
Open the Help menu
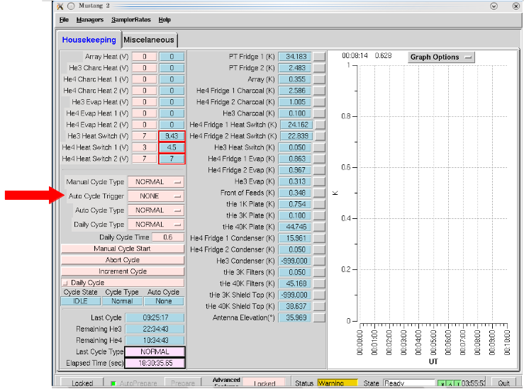pyautogui.click(x=165, y=20)
